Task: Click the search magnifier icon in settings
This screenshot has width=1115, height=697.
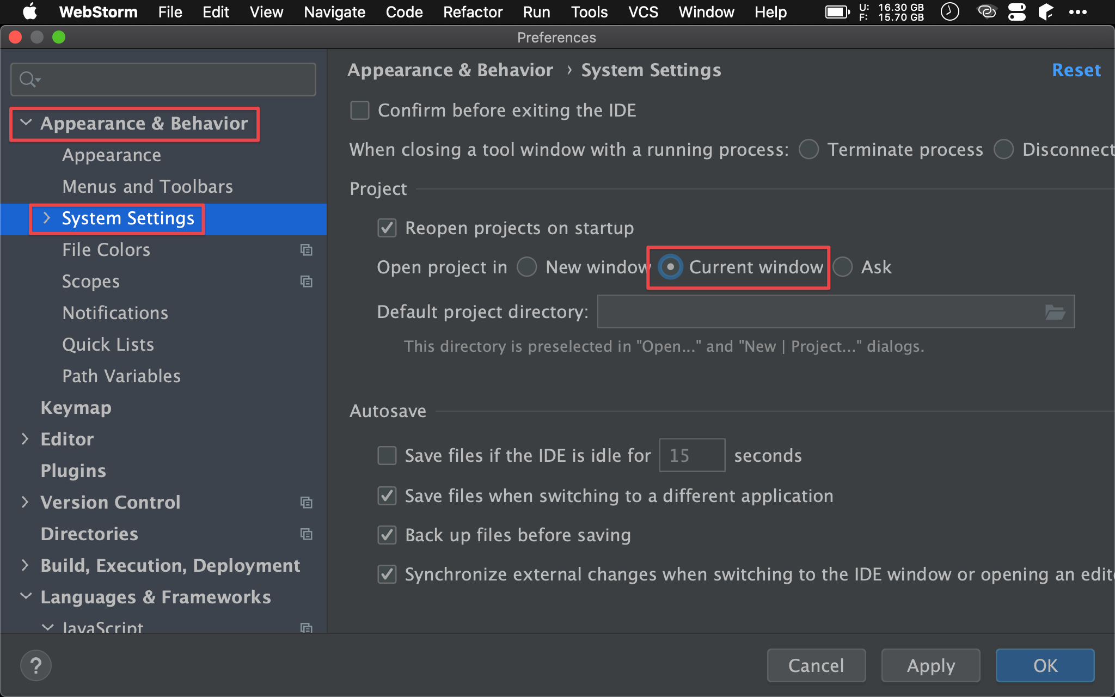Action: [x=28, y=80]
